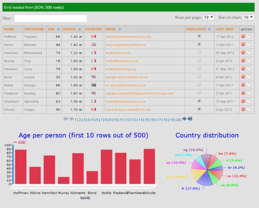Open the Rows per page dropdown
259x208 pixels.
(x=208, y=17)
